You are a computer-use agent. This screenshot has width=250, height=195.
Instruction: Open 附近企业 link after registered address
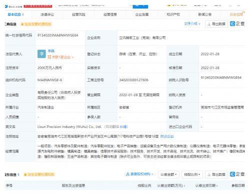[167, 136]
